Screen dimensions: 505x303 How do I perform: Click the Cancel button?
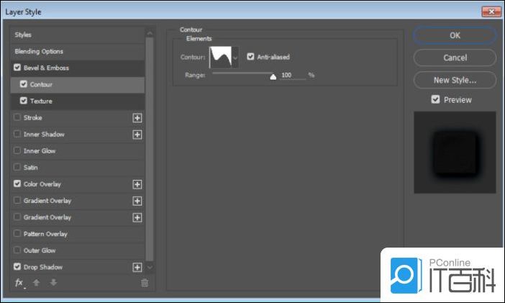[455, 58]
